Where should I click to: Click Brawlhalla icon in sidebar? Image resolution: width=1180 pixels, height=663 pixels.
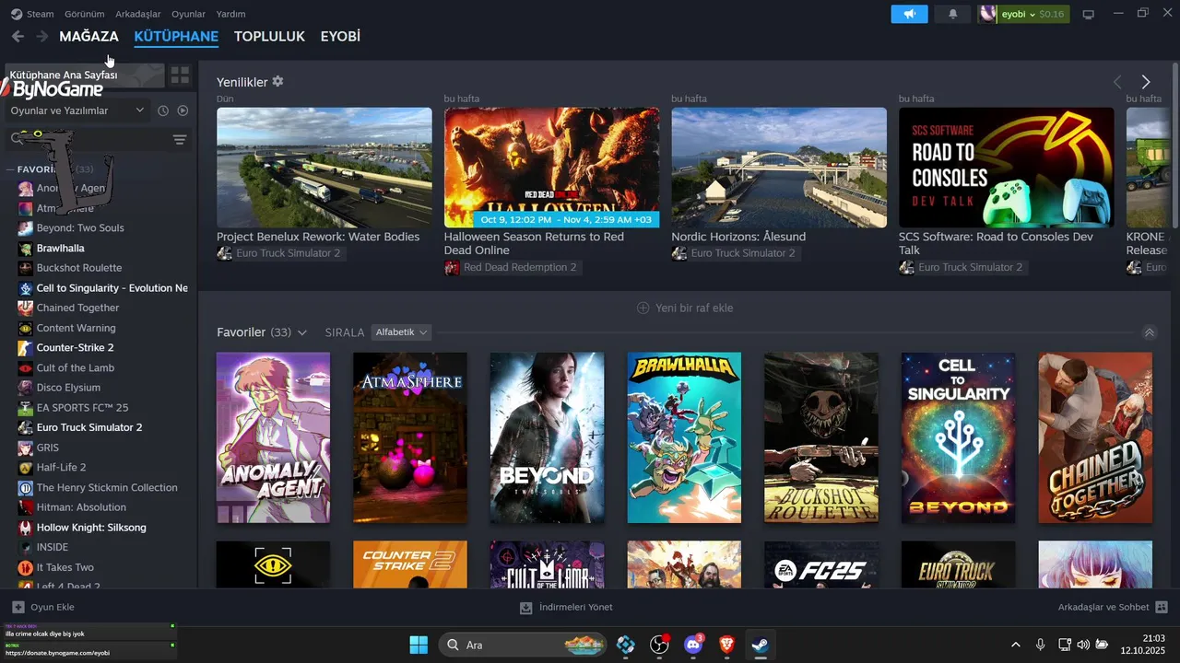[x=26, y=248]
